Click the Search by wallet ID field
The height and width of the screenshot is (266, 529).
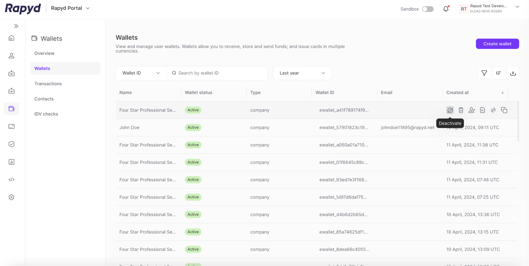point(220,73)
